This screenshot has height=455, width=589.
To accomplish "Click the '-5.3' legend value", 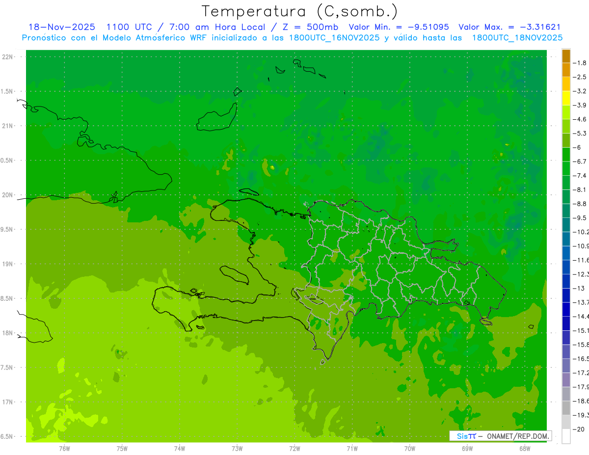I will (x=580, y=133).
